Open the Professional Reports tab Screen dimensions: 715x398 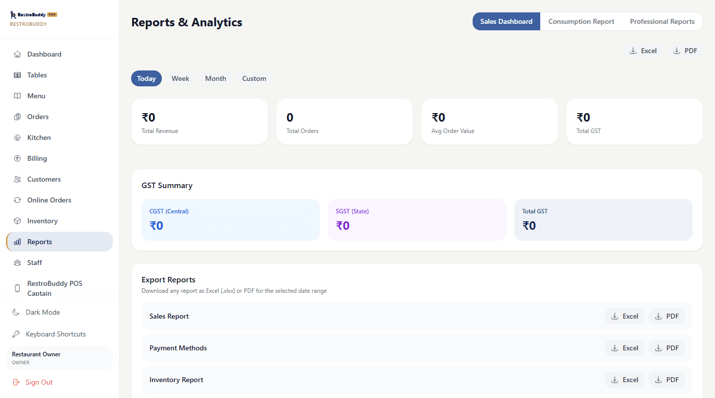[x=662, y=21]
